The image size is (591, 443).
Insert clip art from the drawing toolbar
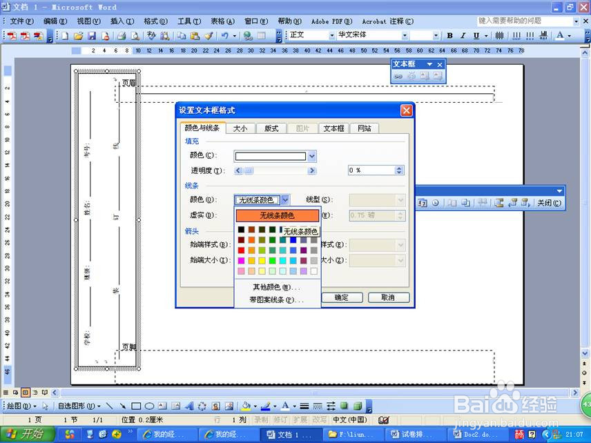click(x=215, y=406)
